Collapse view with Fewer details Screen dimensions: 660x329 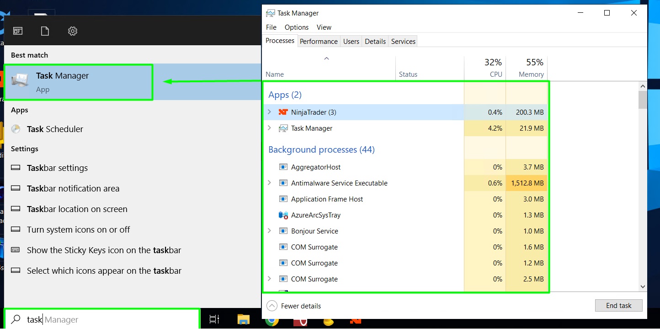coord(294,306)
